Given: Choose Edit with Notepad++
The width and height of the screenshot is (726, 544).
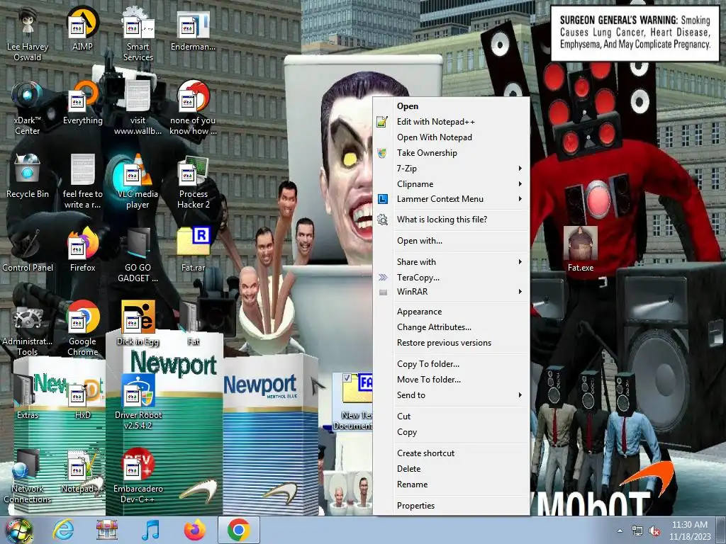Looking at the screenshot, I should tap(451, 122).
